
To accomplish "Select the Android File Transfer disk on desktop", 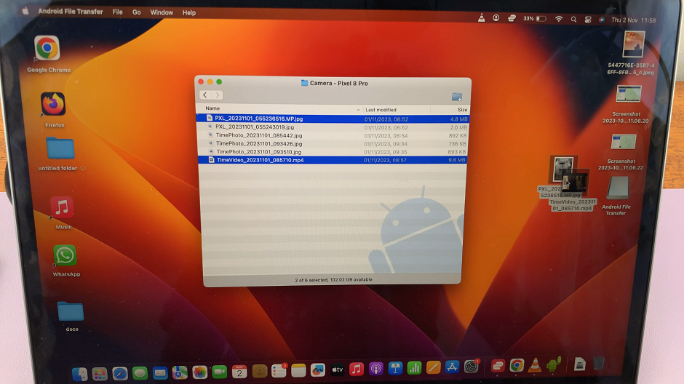I will 618,188.
